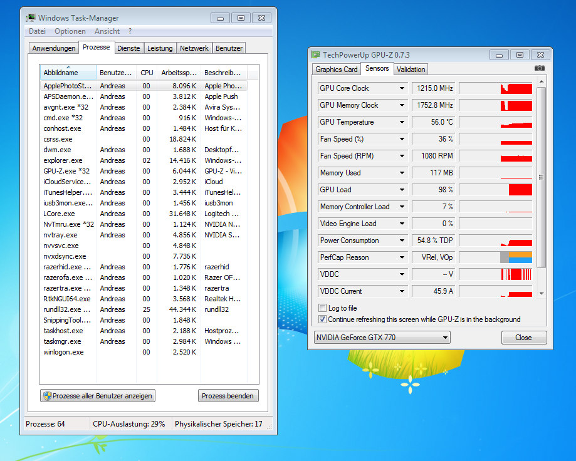This screenshot has width=576, height=461.
Task: Switch to the Netzwerk tab
Action: pos(194,48)
